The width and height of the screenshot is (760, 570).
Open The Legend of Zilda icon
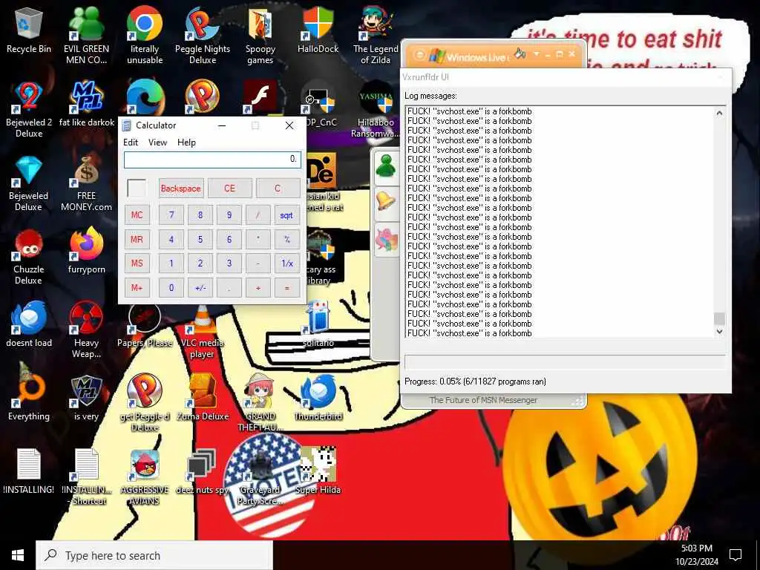pos(376,35)
